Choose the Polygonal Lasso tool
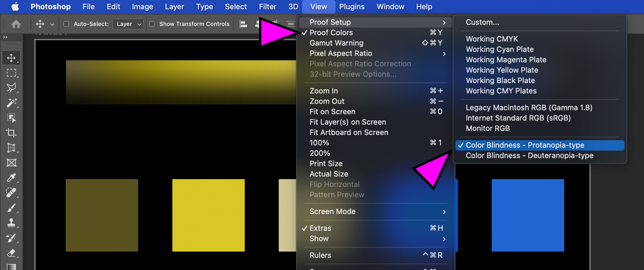Viewport: 644px width, 270px height. point(11,88)
